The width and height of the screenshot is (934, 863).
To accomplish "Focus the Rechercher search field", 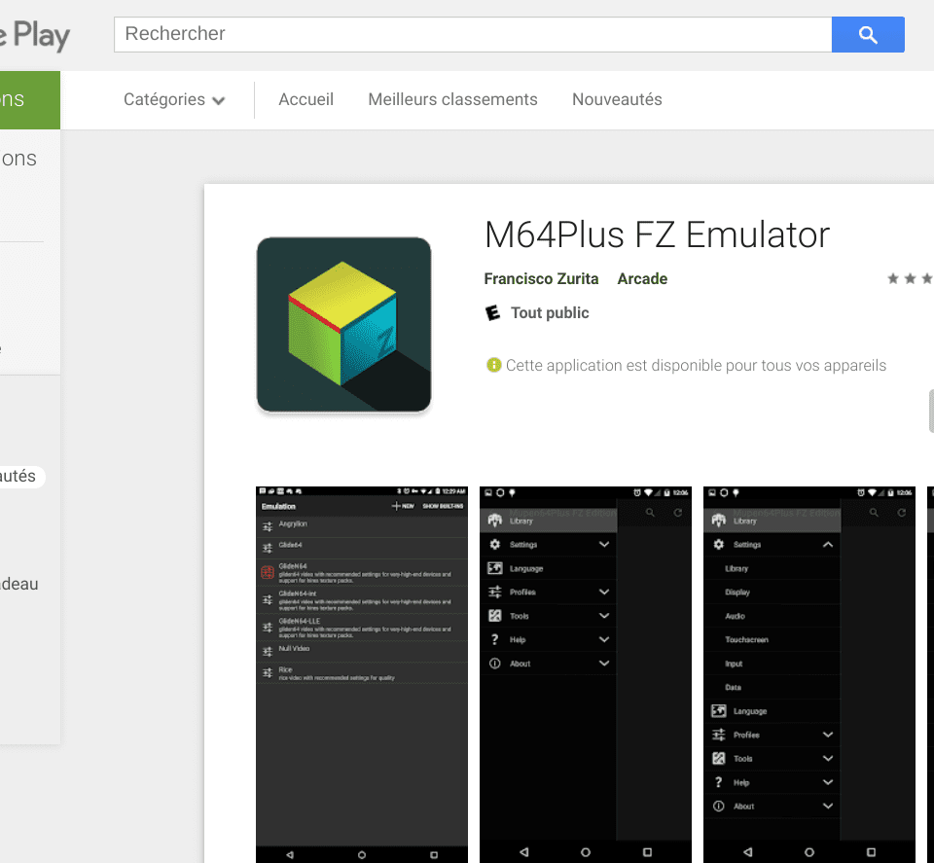I will [x=473, y=35].
